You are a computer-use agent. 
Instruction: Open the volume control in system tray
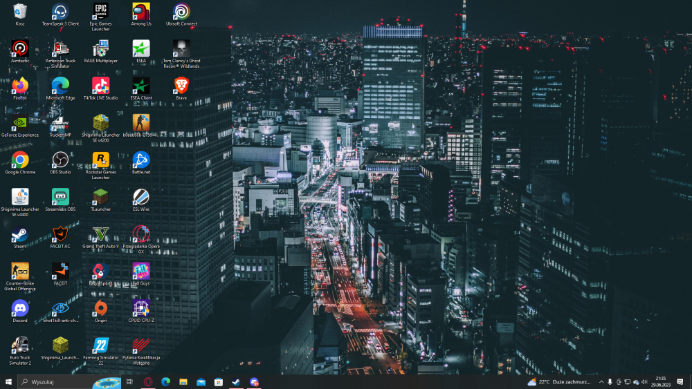[645, 382]
